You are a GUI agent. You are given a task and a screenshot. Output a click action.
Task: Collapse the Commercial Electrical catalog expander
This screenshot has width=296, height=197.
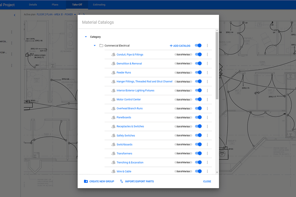click(x=94, y=46)
